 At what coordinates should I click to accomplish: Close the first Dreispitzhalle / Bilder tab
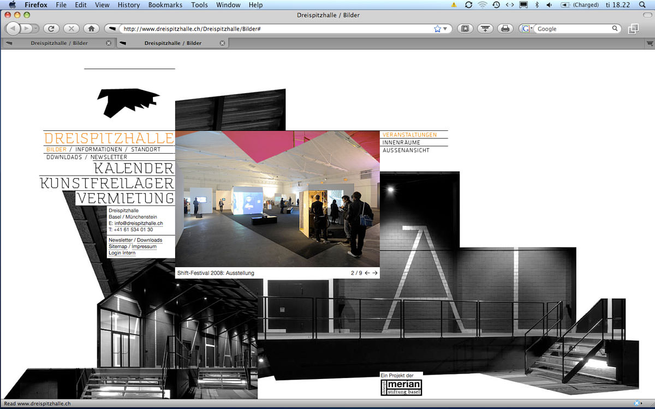(x=108, y=43)
